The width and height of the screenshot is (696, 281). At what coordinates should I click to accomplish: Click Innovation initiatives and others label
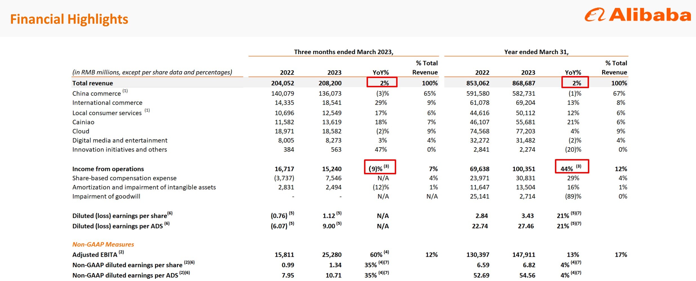coord(120,150)
